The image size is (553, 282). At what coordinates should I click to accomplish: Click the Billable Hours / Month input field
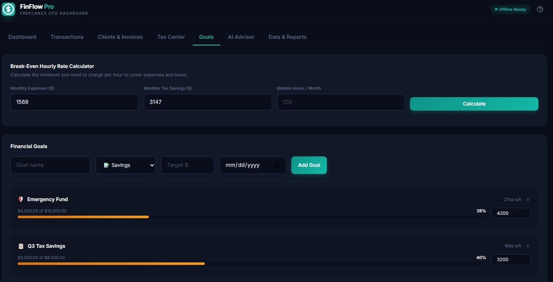point(341,102)
